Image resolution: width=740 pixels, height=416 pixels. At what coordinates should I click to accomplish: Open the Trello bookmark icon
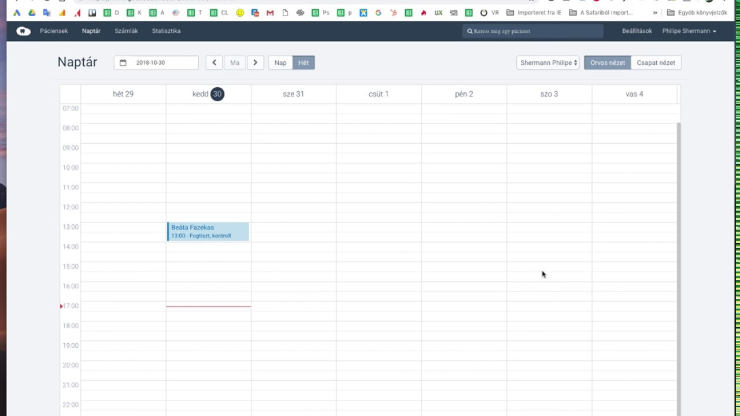pos(92,13)
